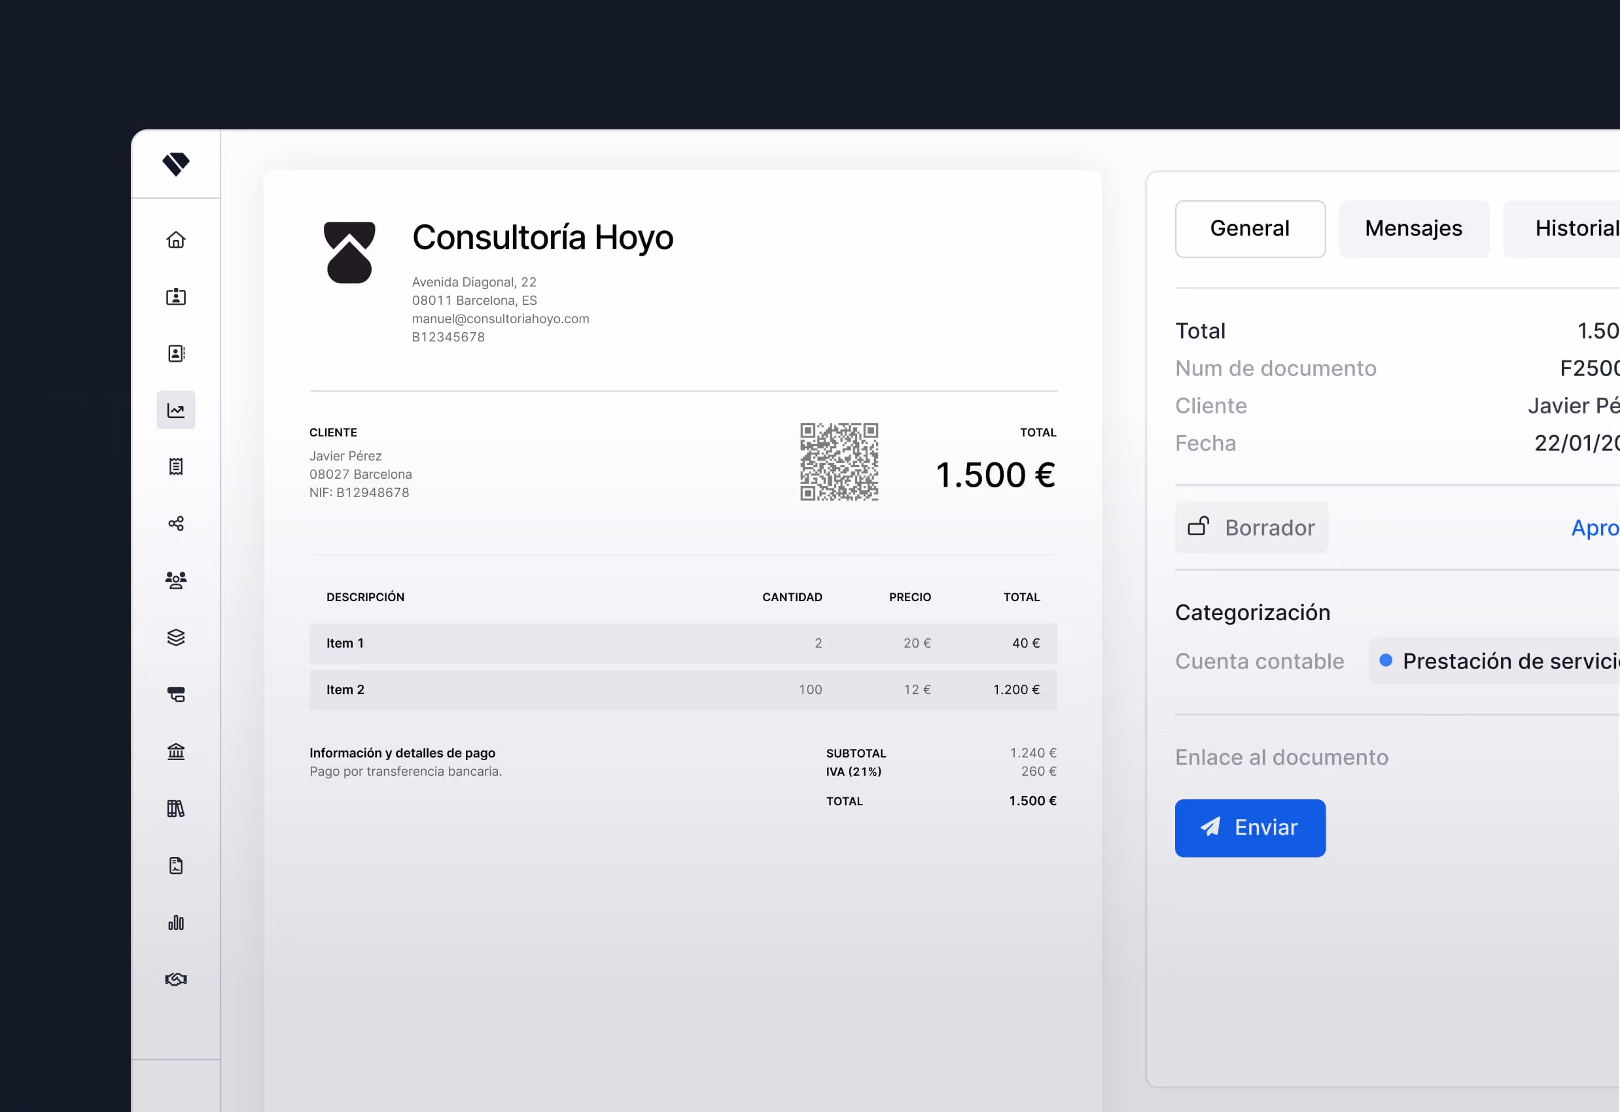1620x1112 pixels.
Task: Select the sales line chart icon
Action: point(175,410)
